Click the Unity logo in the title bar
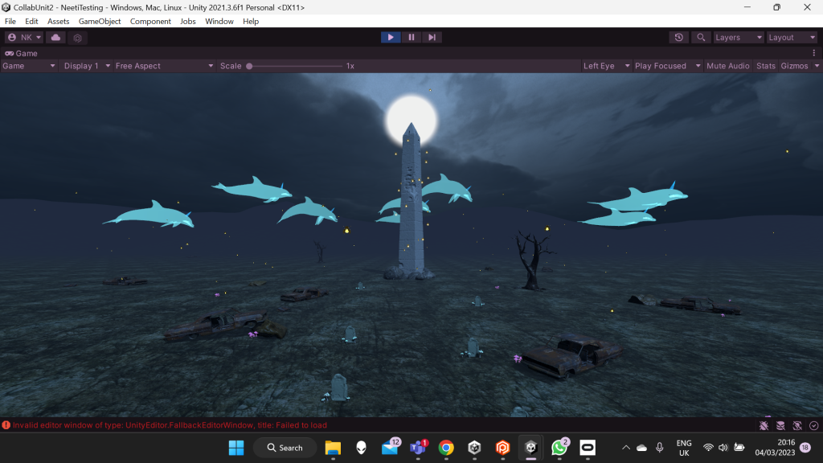 pyautogui.click(x=6, y=7)
